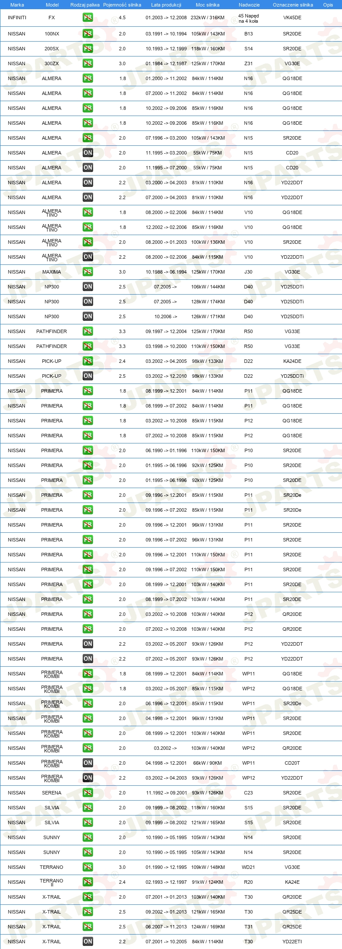Click the PB fuel icon for NISSAN MAXIMA
Image resolution: width=342 pixels, height=949 pixels.
(88, 272)
